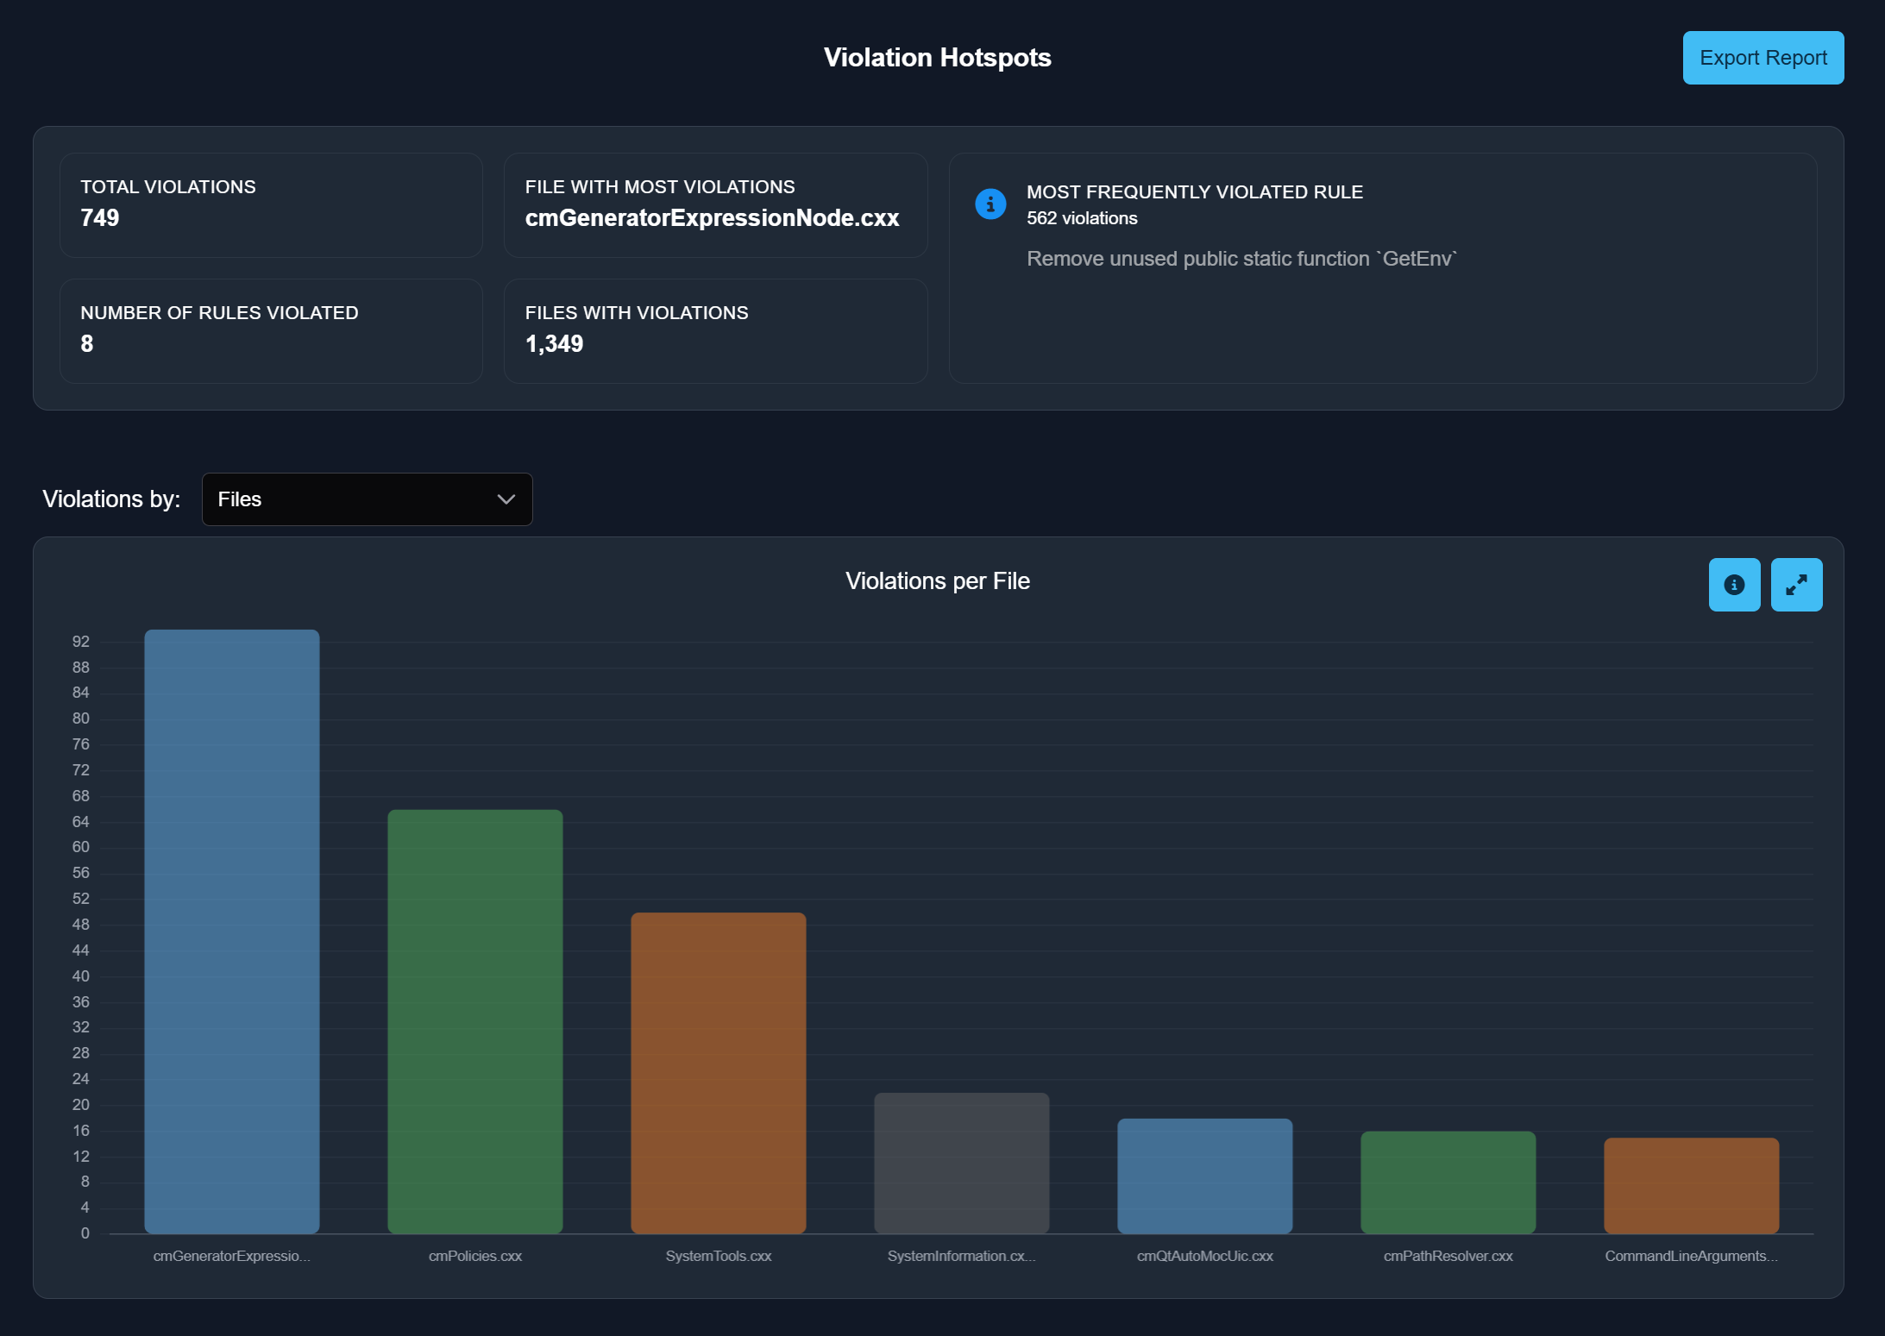Click the blue info icon beside most violated rule

990,204
